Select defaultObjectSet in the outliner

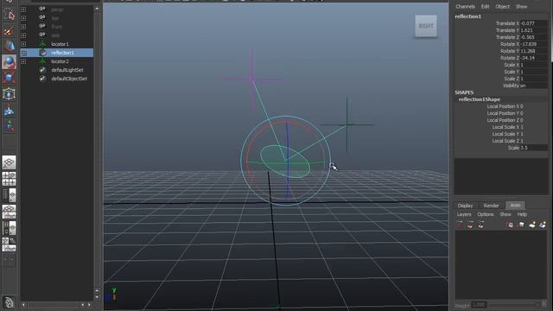tap(69, 79)
